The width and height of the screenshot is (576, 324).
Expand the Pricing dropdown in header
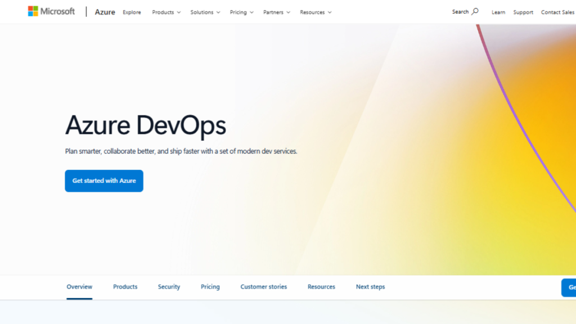(x=241, y=12)
